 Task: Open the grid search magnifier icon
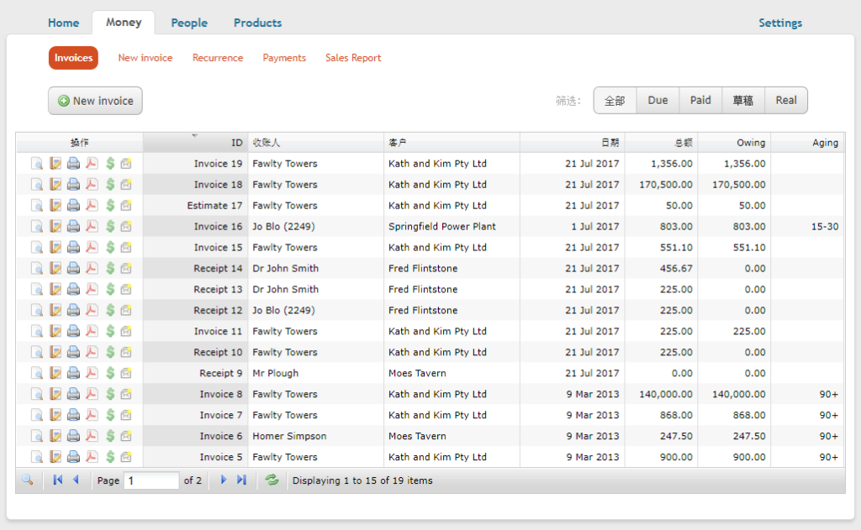tap(28, 480)
